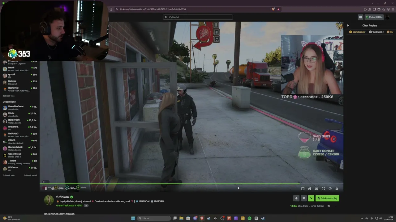Open ROSHTEIN channel in sidebar
The image size is (396, 222).
coord(20,121)
